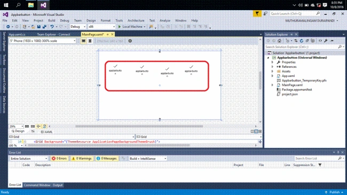347x195 pixels.
Task: Click the vertical split view icon
Action: point(253,131)
